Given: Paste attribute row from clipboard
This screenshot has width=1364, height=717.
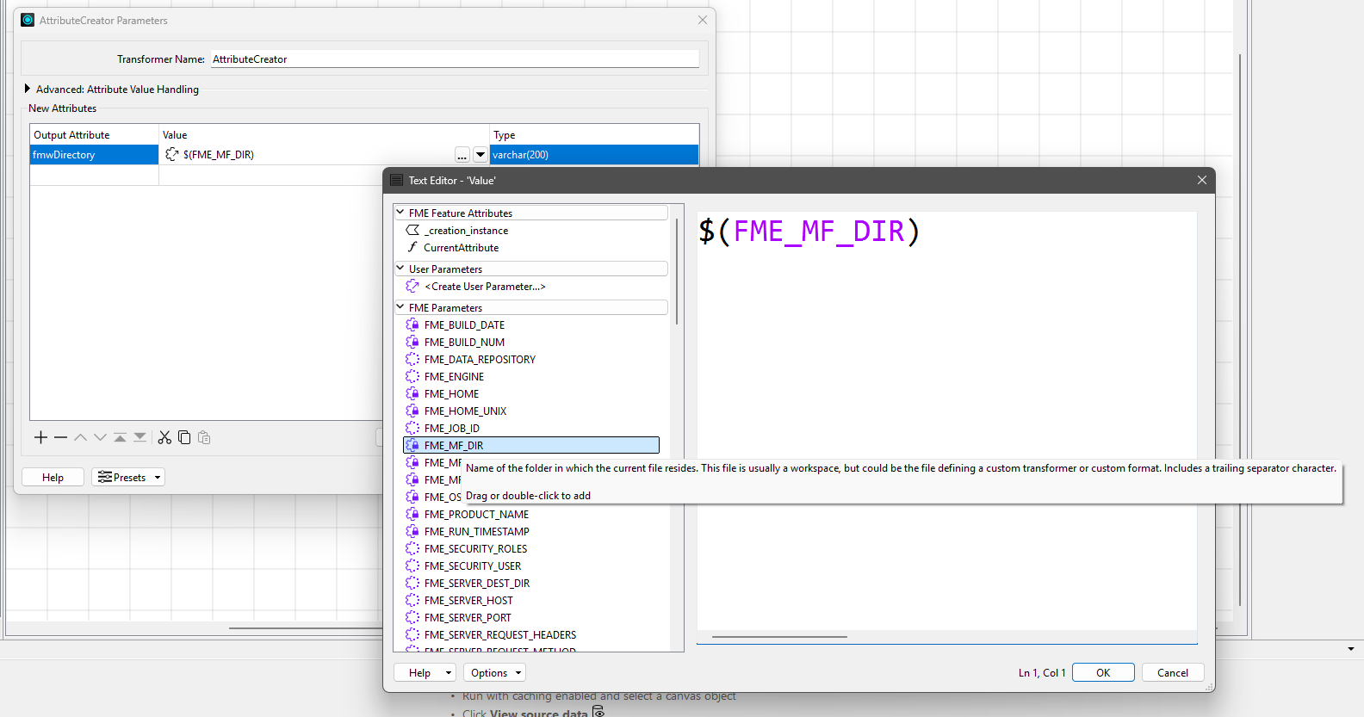Looking at the screenshot, I should (204, 437).
